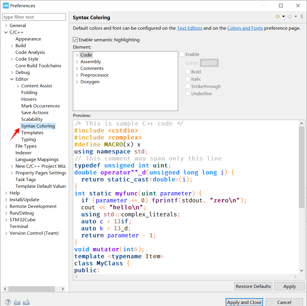307x306 pixels.
Task: Click the IDE icon in the title bar
Action: 6,5
